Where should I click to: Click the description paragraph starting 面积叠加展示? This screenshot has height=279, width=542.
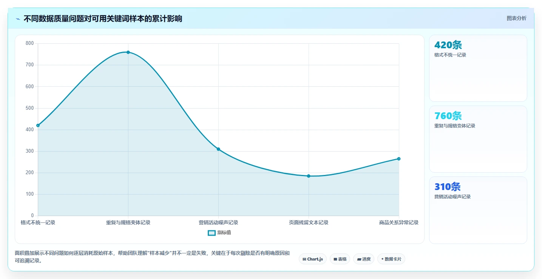pyautogui.click(x=152, y=257)
